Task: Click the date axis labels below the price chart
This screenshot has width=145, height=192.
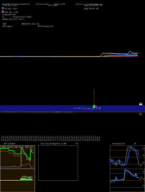Action: point(51,138)
